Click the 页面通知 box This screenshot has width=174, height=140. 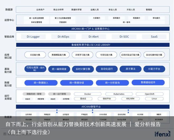63,22
